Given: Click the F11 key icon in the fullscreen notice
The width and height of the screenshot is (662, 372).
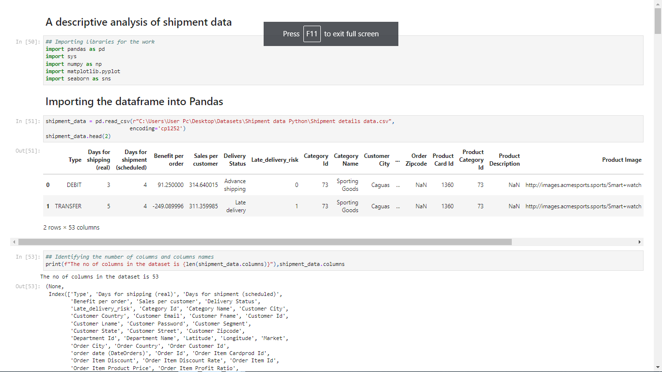Looking at the screenshot, I should pyautogui.click(x=312, y=34).
